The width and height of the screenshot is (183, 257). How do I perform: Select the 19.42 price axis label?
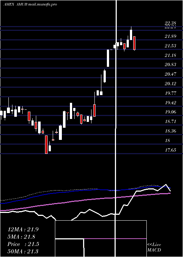[x=170, y=102]
